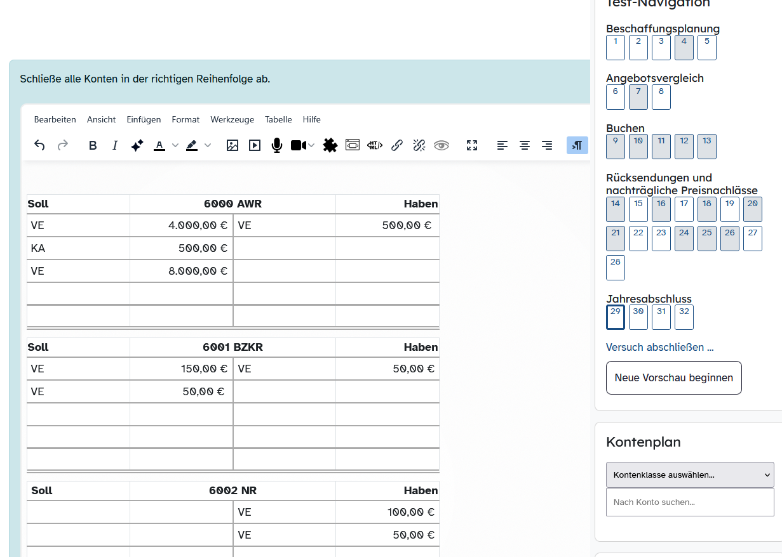Open the Tabelle menu
Screen dimensions: 782x557
coord(278,119)
